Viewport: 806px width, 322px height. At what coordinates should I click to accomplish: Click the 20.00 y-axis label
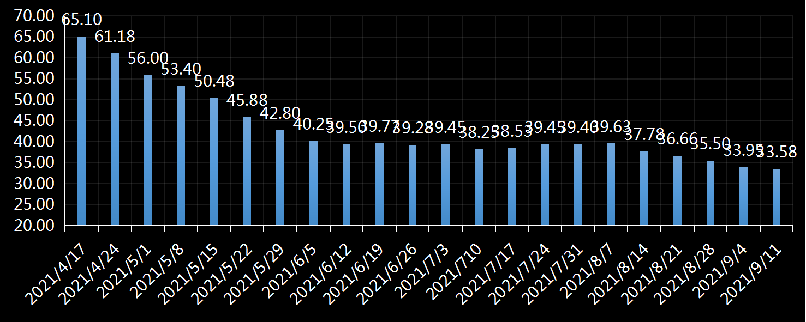35,225
